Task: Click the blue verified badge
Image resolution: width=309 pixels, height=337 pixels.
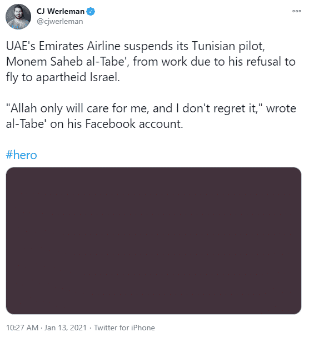Action: [x=91, y=11]
